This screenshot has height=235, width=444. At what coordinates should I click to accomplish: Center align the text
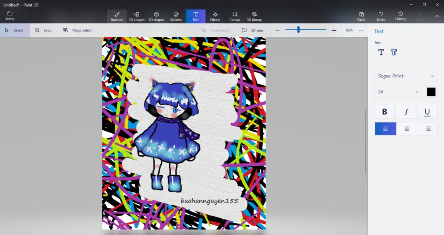407,129
